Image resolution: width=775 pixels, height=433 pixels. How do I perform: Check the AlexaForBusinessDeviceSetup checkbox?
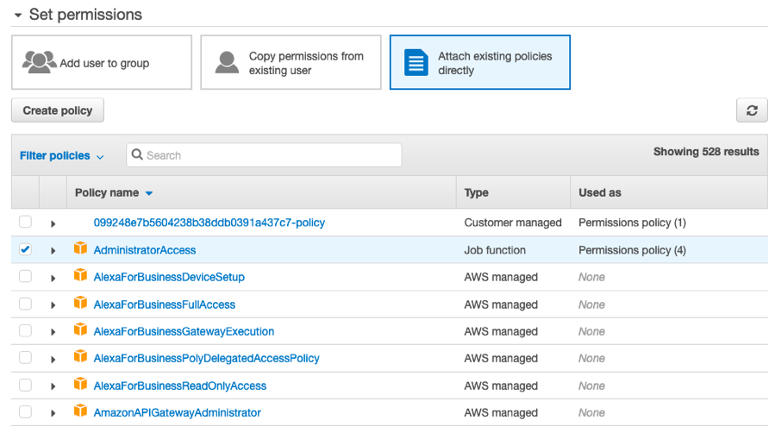click(25, 276)
